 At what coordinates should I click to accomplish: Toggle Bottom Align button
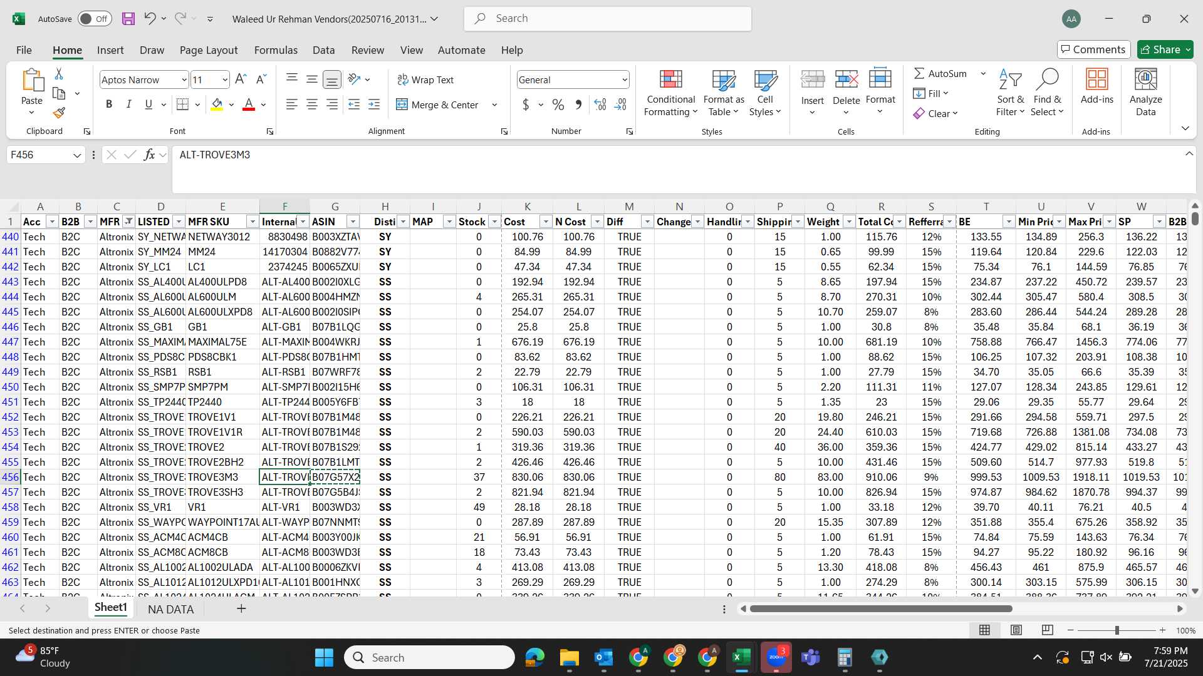pos(332,79)
